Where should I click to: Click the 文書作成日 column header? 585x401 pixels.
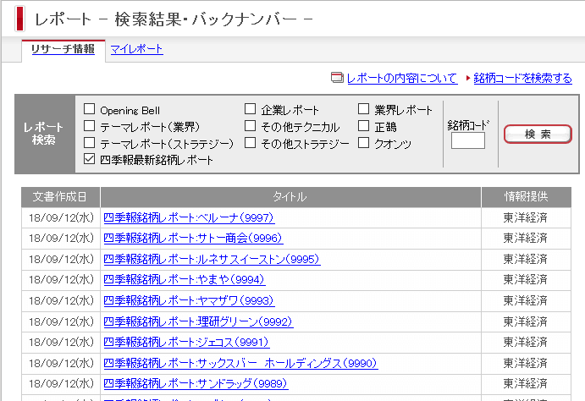pos(60,197)
